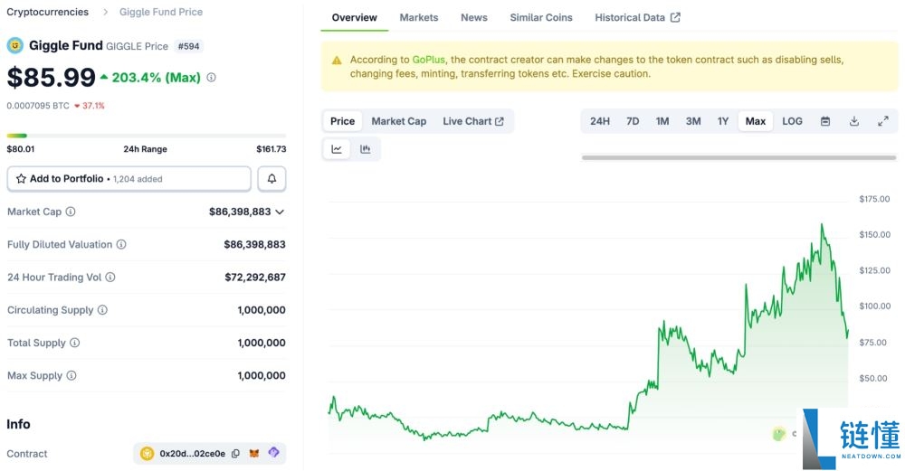
Task: Add token to MetaMask fox icon
Action: pos(254,454)
